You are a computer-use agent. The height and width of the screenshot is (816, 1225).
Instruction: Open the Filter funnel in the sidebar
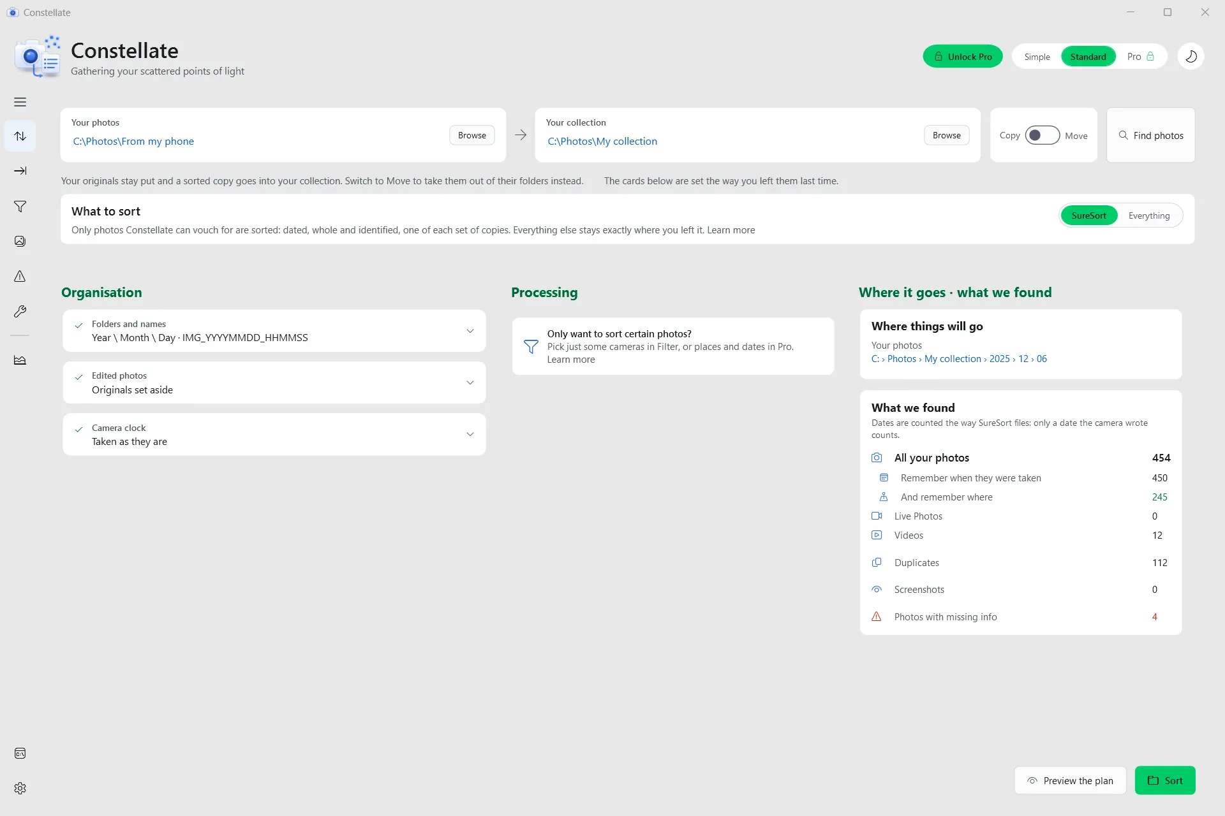coord(20,207)
